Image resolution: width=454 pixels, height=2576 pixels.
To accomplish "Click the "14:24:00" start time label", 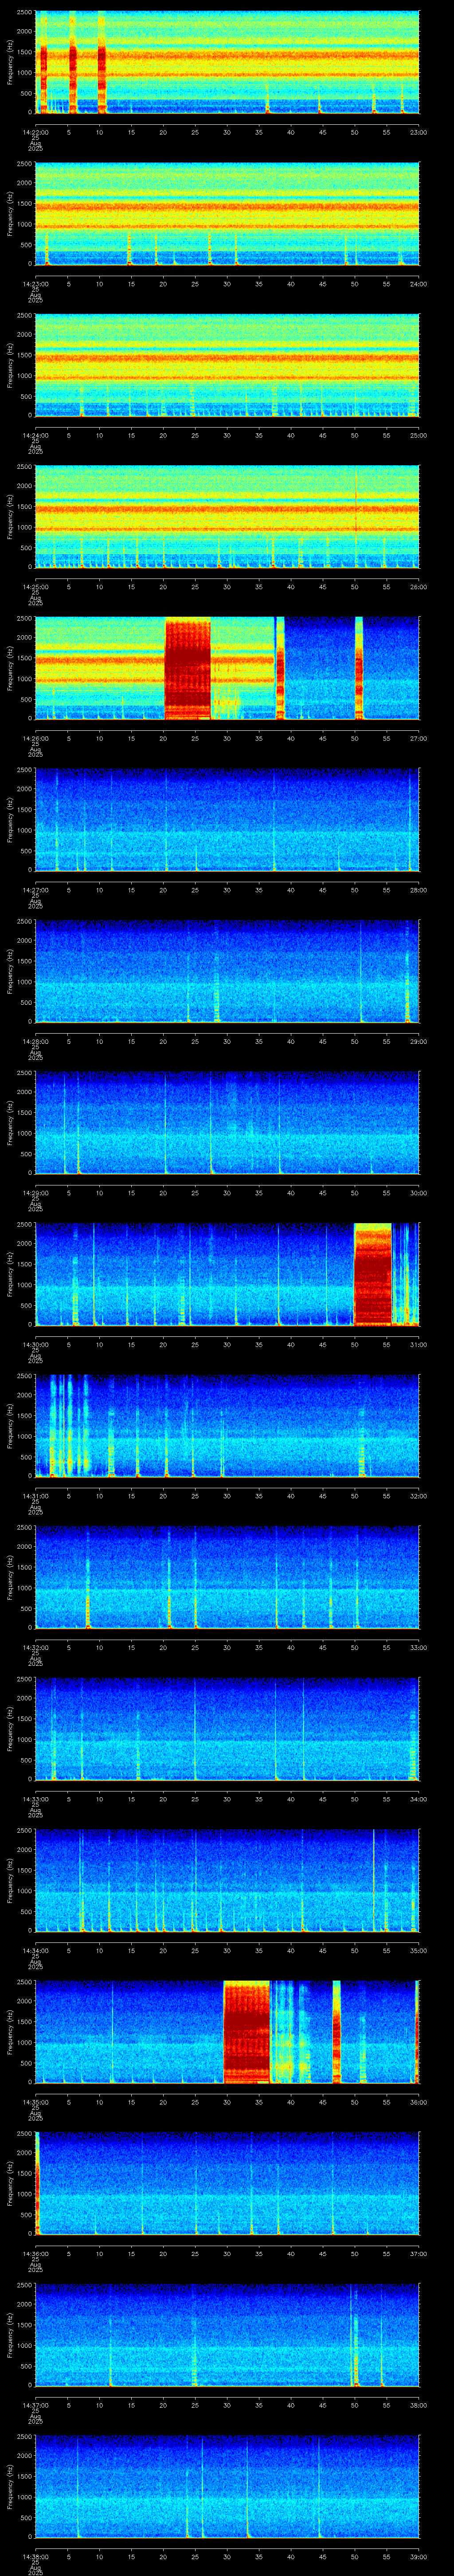I will [35, 435].
